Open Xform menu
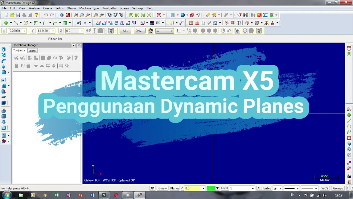The width and height of the screenshot is (353, 199). (x=71, y=8)
